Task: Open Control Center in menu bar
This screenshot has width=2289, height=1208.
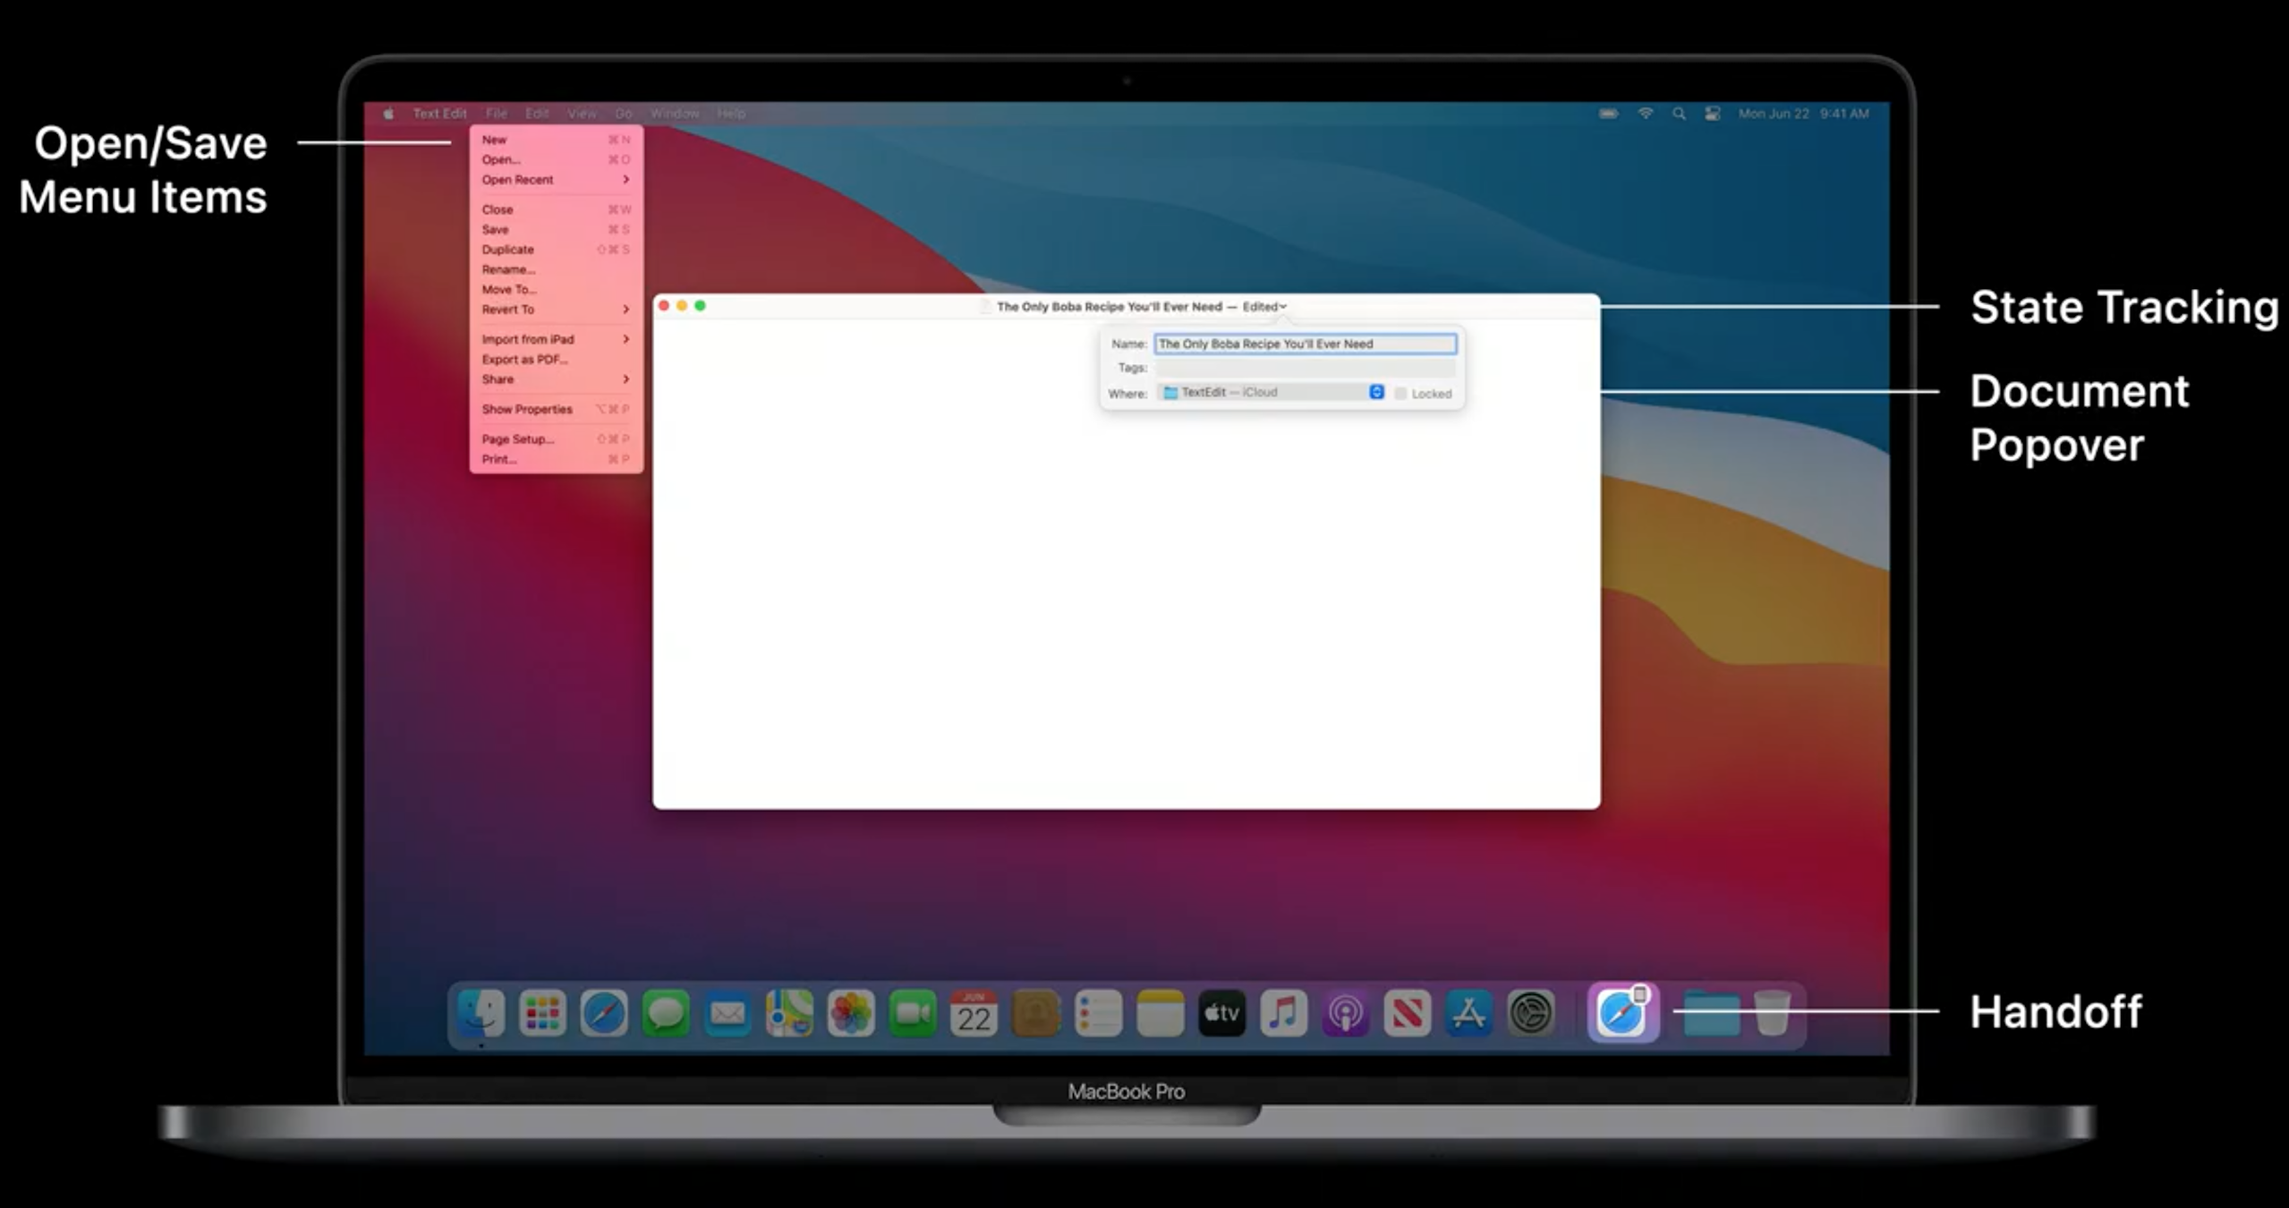Action: pyautogui.click(x=1712, y=114)
